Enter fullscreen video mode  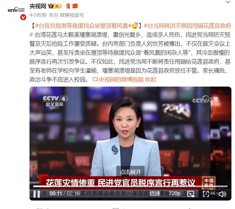[206, 194]
